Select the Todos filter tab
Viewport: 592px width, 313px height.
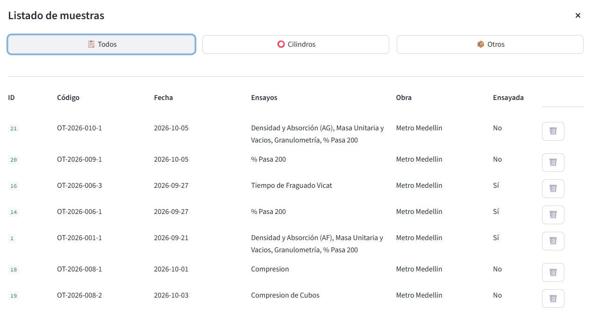101,44
